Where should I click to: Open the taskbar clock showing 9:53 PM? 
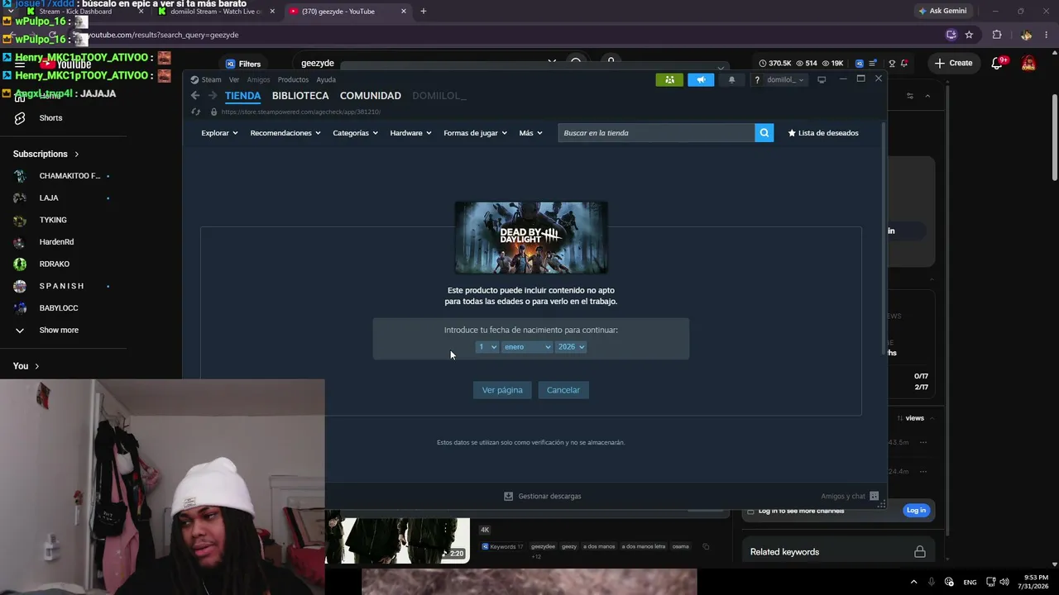(1035, 582)
